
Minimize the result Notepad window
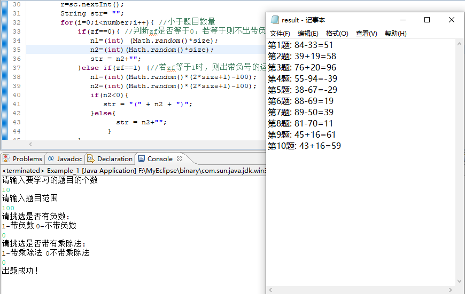pos(402,20)
